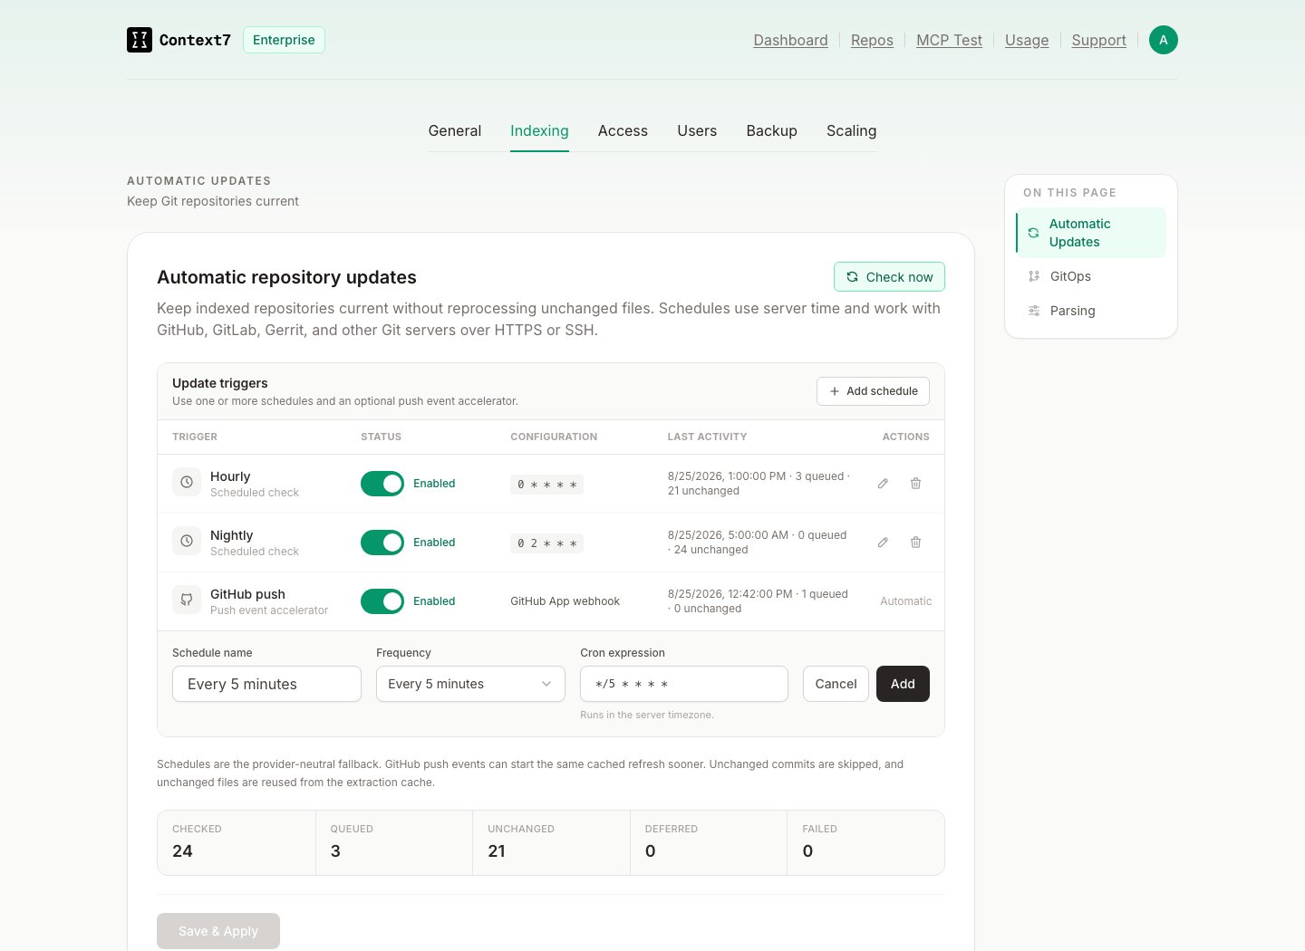
Task: Click the Deferred stat card
Action: (709, 842)
